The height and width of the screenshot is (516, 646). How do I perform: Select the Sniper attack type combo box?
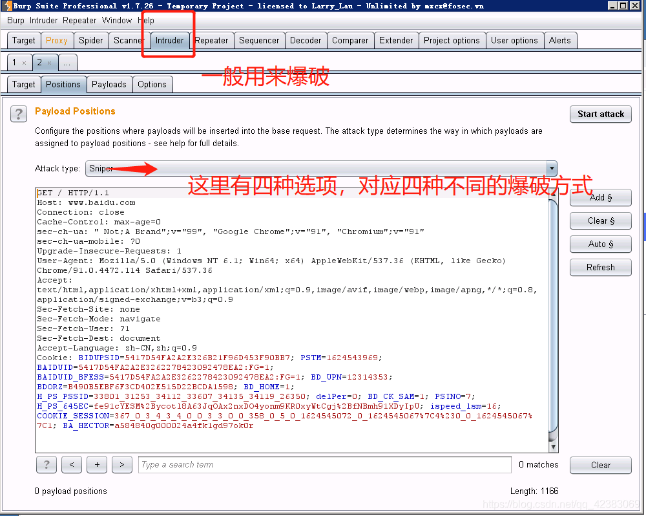coord(321,168)
